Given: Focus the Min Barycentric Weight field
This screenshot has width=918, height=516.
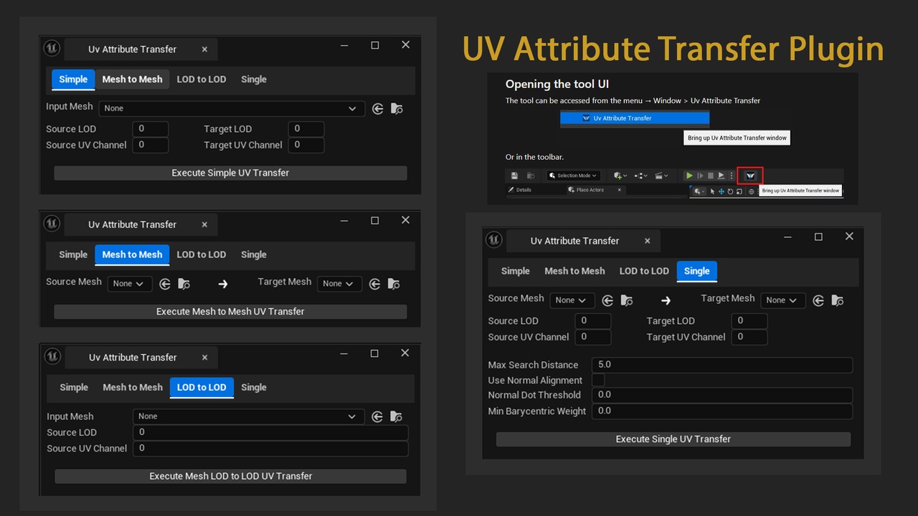Looking at the screenshot, I should click(722, 411).
